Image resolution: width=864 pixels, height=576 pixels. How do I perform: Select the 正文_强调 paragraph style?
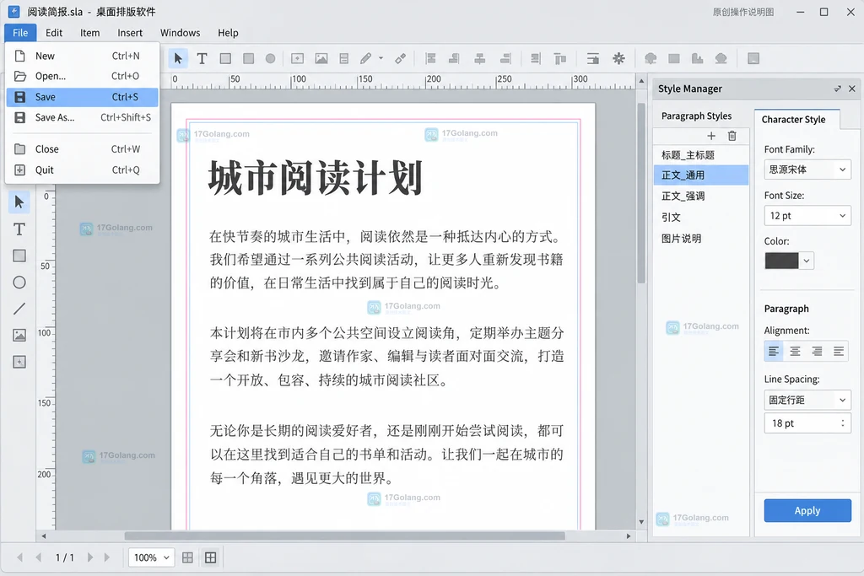click(x=700, y=196)
